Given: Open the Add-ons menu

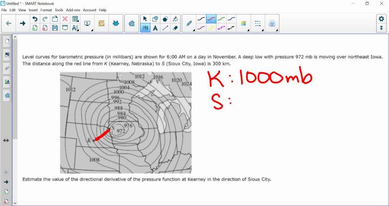Looking at the screenshot, I should (73, 10).
